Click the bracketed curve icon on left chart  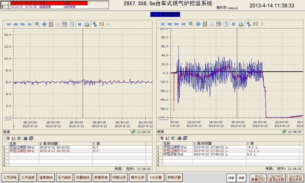point(102,24)
